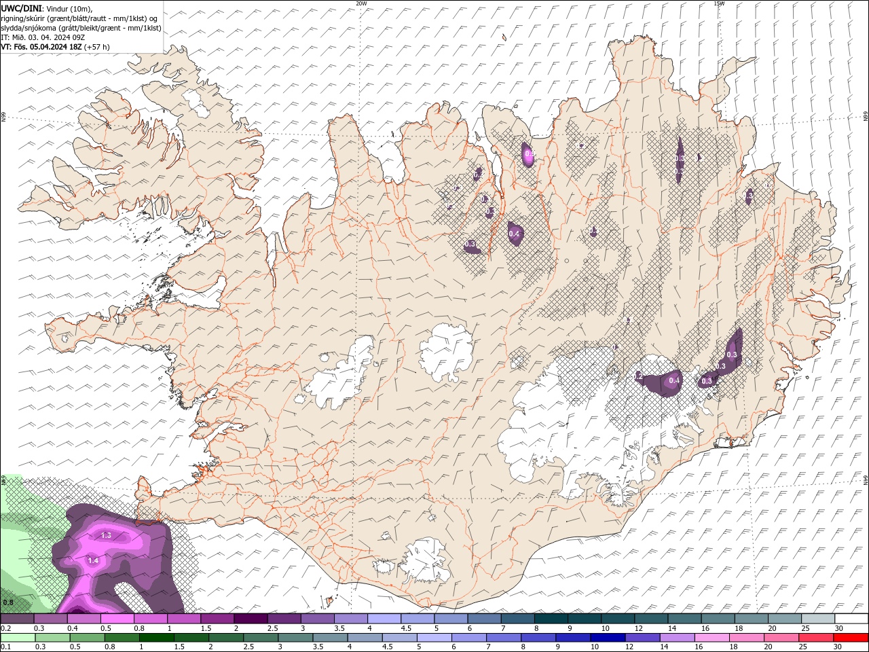
Task: Click the 'IT: Mið. 03. 04. 2024 09Z' line
Action: click(x=43, y=37)
